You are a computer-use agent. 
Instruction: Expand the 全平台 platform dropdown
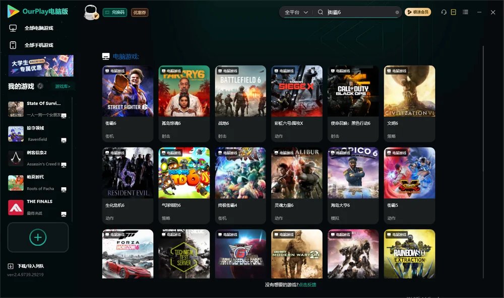296,12
